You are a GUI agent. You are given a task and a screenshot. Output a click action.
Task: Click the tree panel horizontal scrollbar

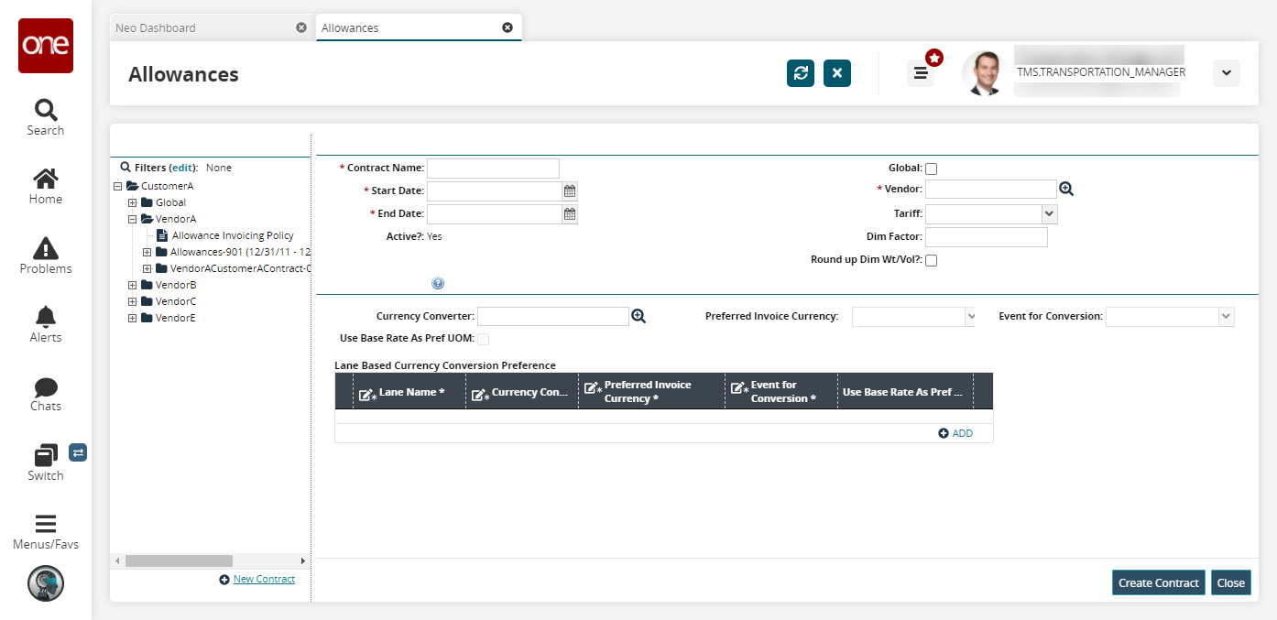(x=179, y=560)
